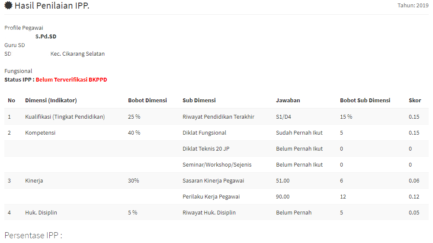Image resolution: width=433 pixels, height=243 pixels.
Task: Click the Sub Dimensi column header
Action: (199, 101)
